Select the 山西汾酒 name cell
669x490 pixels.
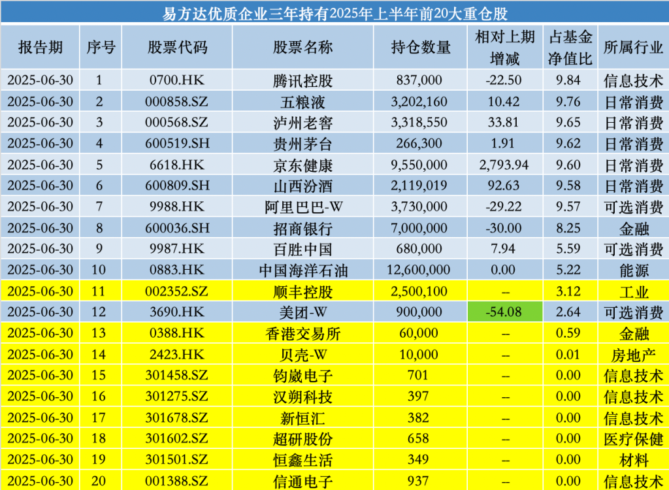(x=303, y=186)
